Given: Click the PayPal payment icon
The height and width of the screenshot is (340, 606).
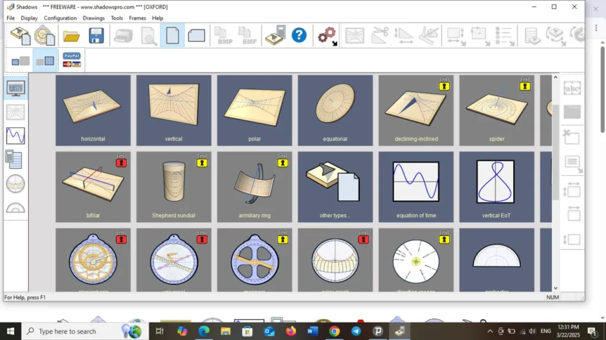Looking at the screenshot, I should (x=72, y=60).
